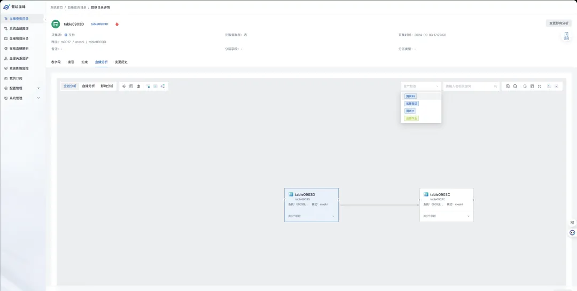Choose the green tag option in list
Image resolution: width=577 pixels, height=291 pixels.
[x=421, y=118]
